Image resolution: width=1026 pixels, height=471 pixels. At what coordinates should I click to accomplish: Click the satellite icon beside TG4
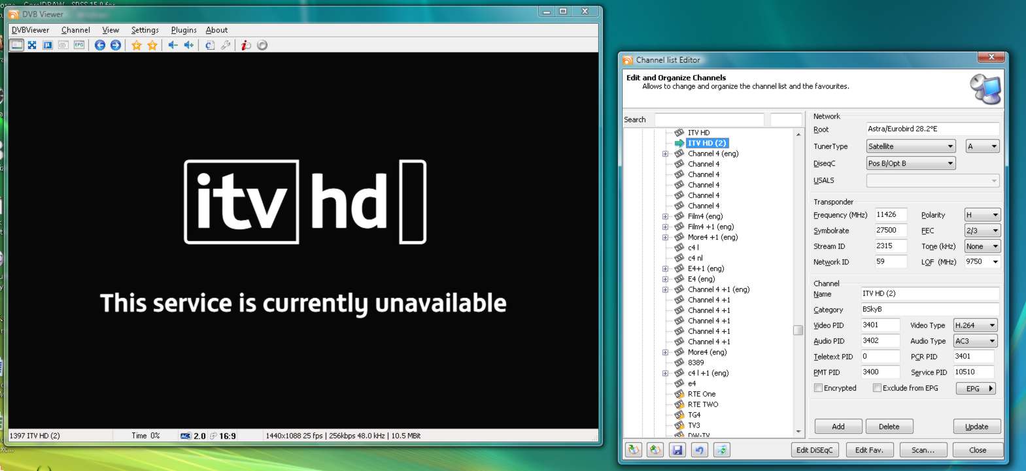(679, 415)
